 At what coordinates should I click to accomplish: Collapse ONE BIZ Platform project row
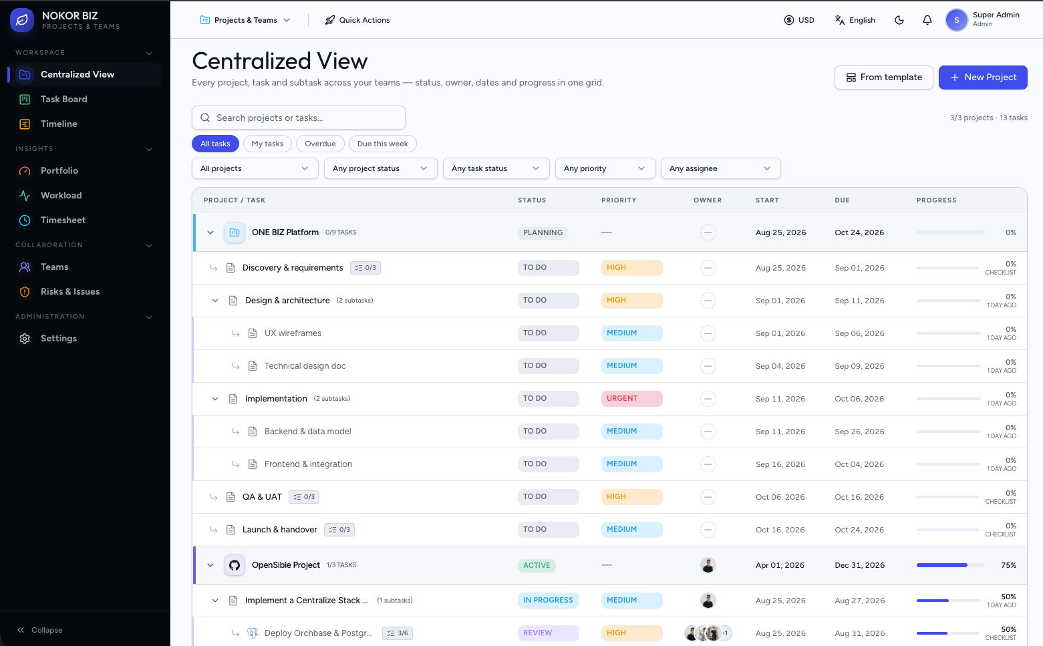[210, 232]
